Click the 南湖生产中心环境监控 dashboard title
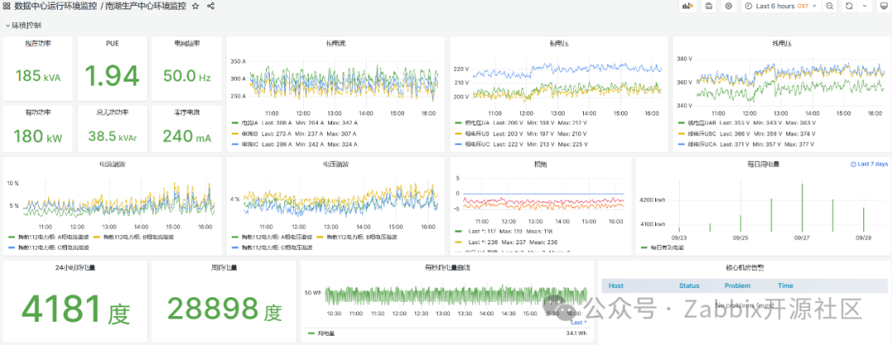Image resolution: width=892 pixels, height=345 pixels. click(x=145, y=6)
